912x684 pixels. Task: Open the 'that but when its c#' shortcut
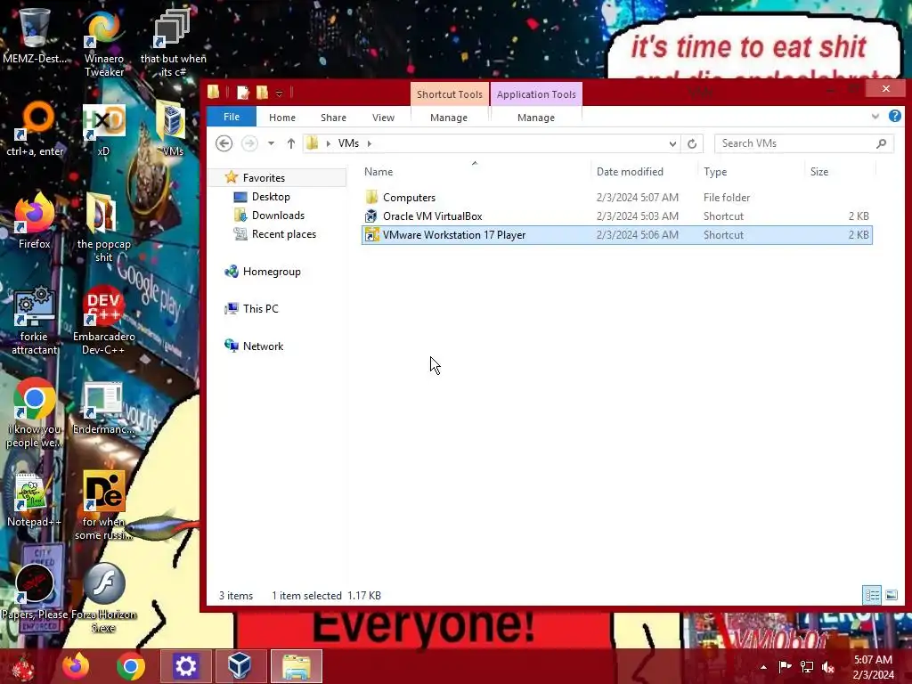tap(173, 42)
